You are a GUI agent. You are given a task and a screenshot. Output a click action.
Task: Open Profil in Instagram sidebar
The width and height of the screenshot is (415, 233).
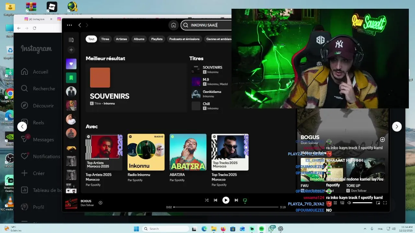[32, 207]
